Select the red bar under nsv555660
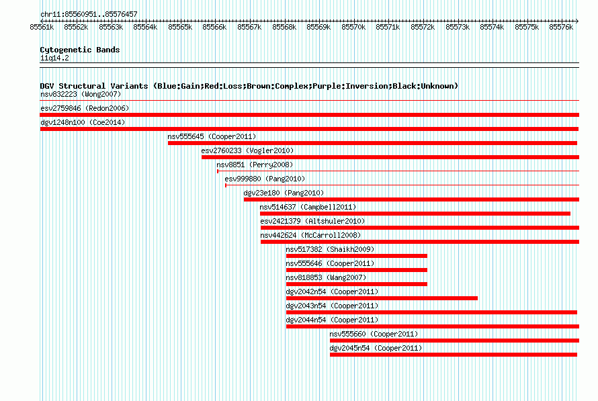598x401 pixels. 455,341
